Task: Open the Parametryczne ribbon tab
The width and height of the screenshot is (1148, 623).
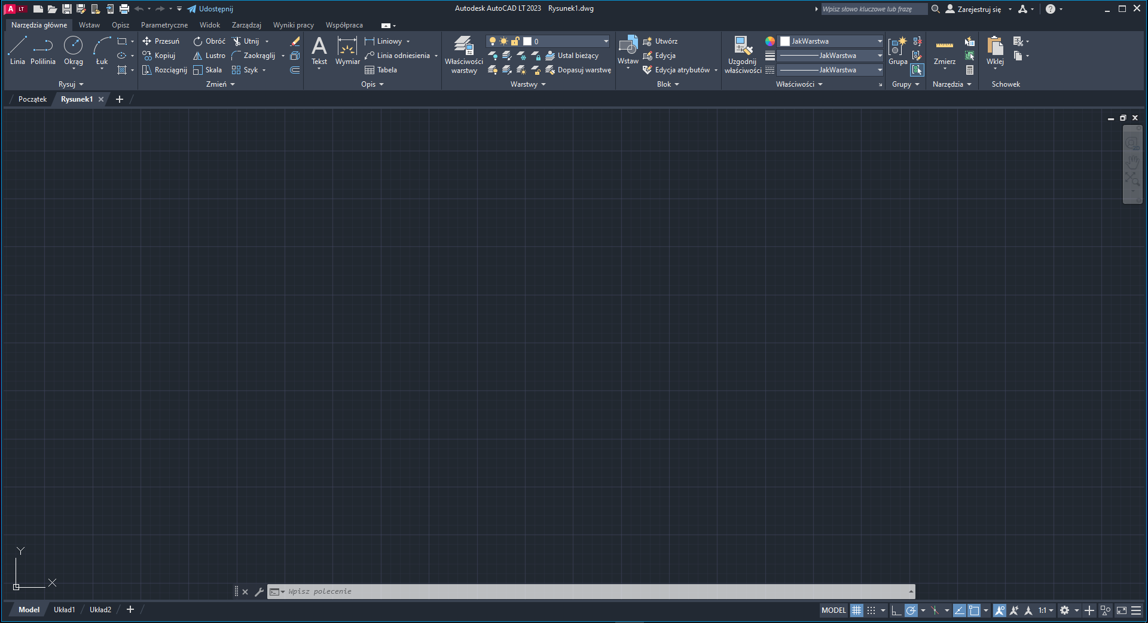Action: pos(164,25)
